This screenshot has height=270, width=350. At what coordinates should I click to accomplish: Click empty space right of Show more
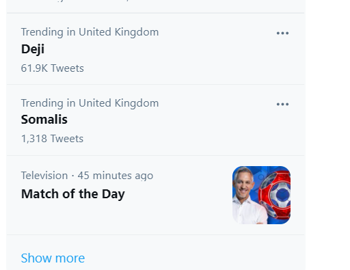click(x=193, y=258)
